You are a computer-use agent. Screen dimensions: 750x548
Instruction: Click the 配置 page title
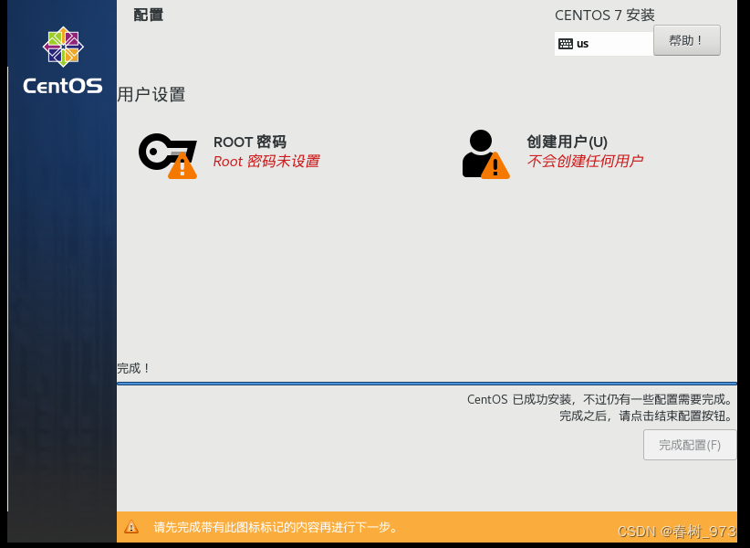(149, 15)
